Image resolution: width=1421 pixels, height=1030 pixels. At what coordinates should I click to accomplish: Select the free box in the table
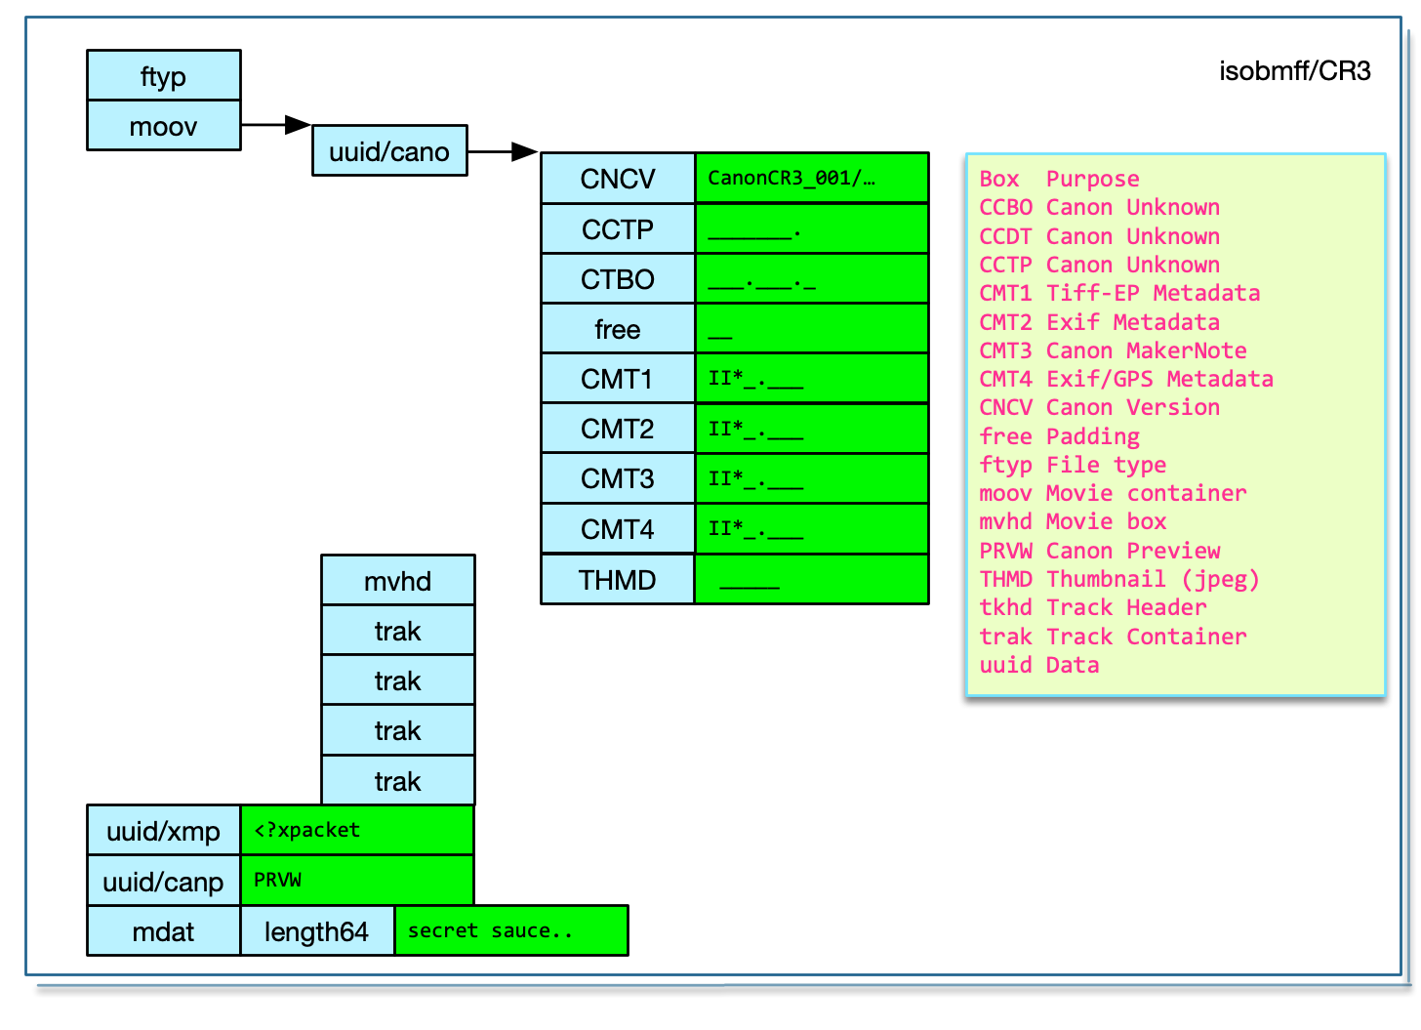point(617,329)
